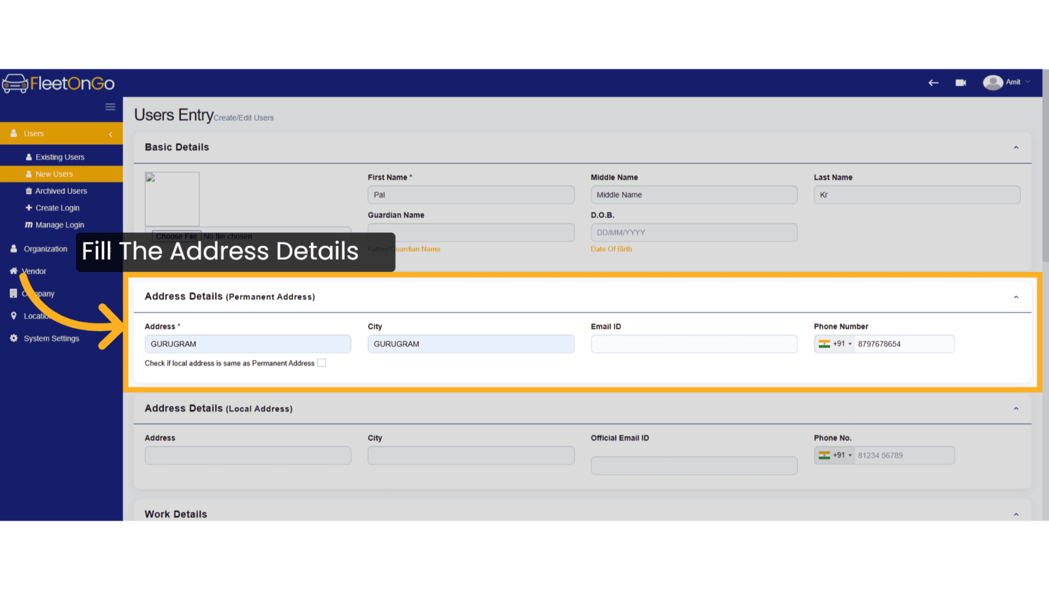Screen dimensions: 1049x590
Task: Open permanent phone country code dropdown
Action: point(835,344)
